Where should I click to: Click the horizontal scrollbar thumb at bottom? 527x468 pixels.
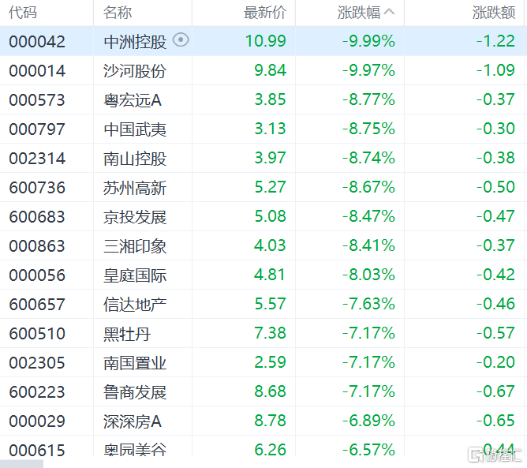[21, 464]
